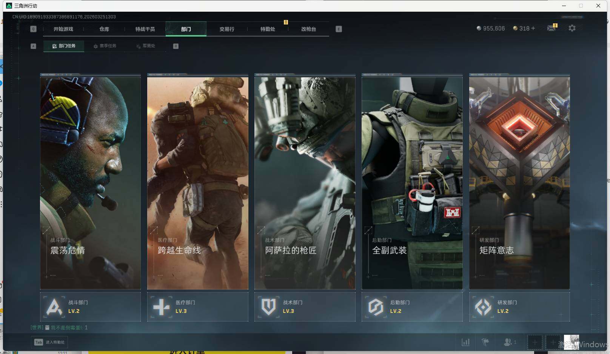This screenshot has width=610, height=354.
Task: Open the mail inbox envelope icon
Action: point(551,28)
